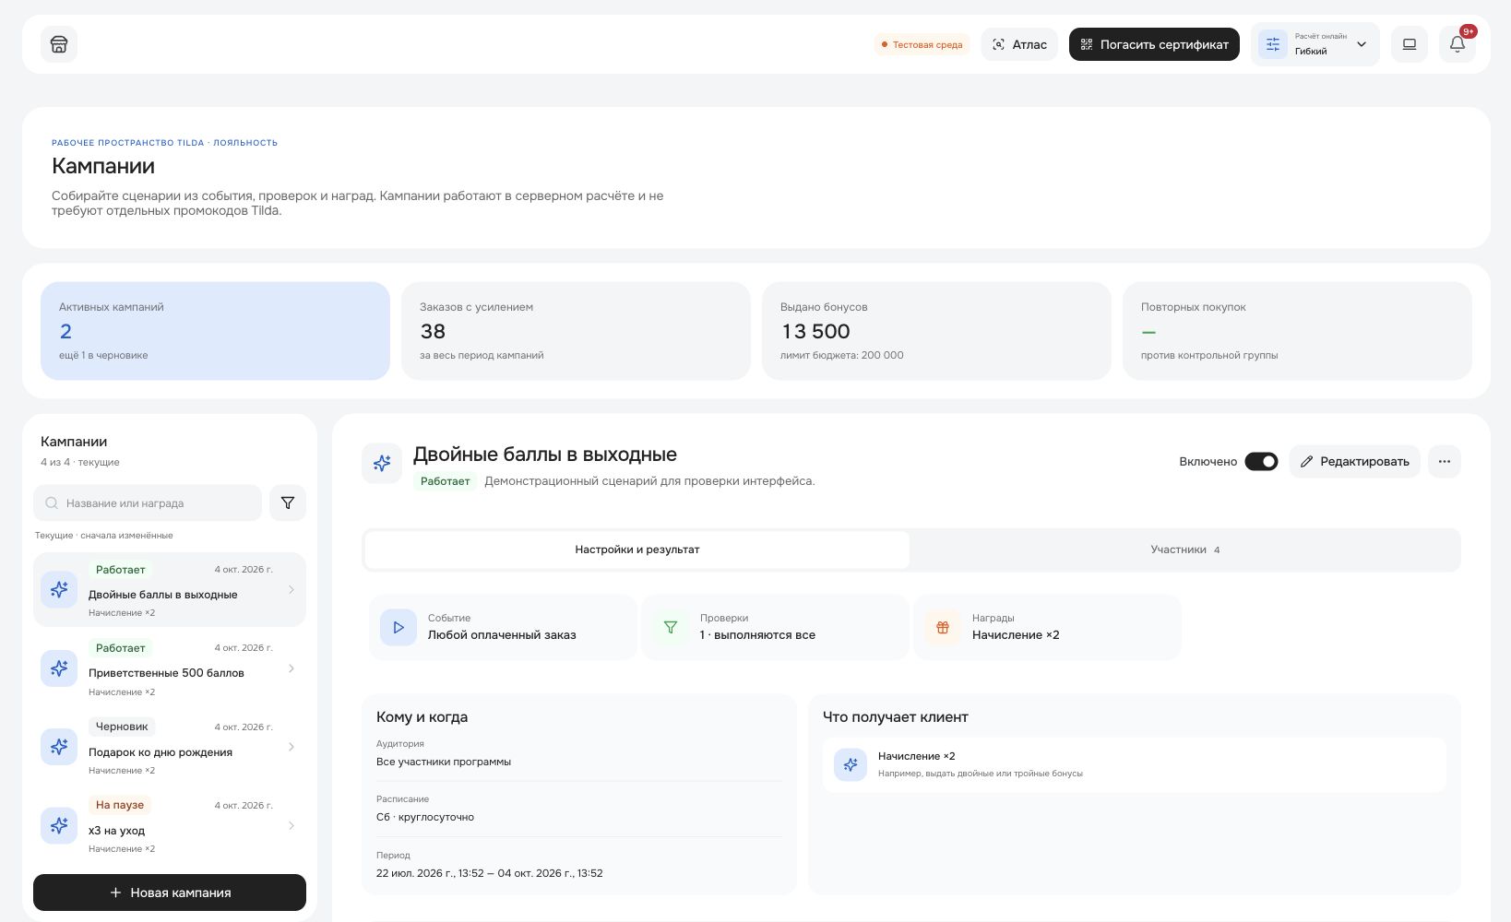Click the Атлас button
Screen dimensions: 1511x922
pyautogui.click(x=1019, y=44)
